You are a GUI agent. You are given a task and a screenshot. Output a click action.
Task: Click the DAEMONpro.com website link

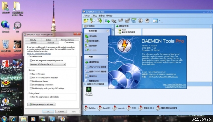click(x=174, y=85)
